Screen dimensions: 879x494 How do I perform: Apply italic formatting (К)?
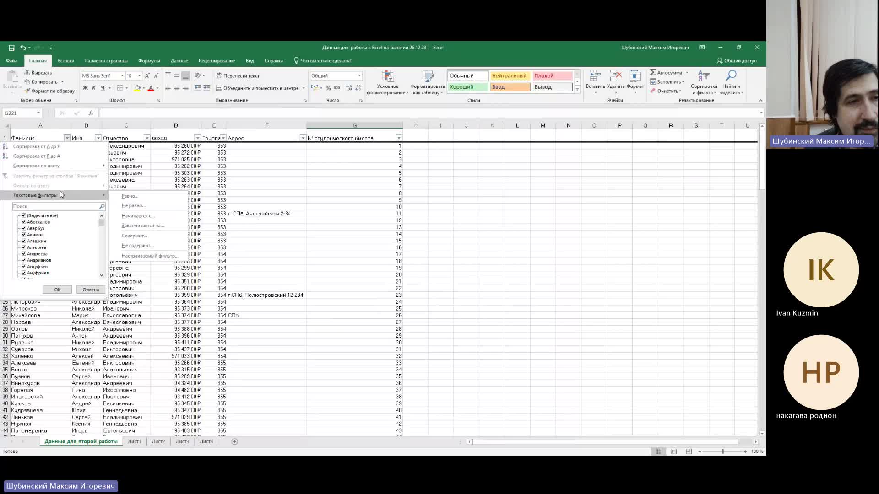coord(94,88)
